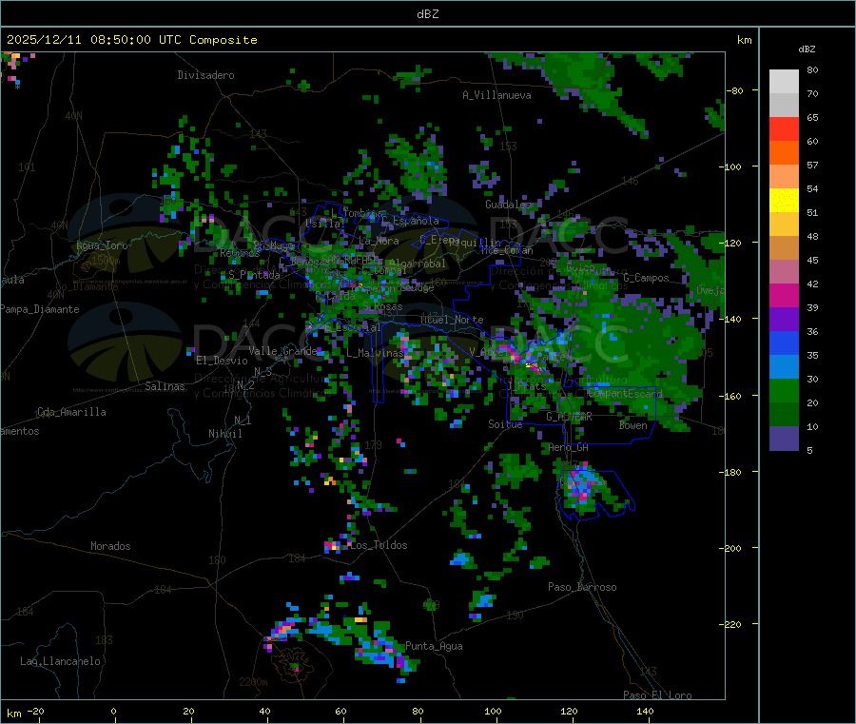Select the 'Salinas' map label
856x724 pixels.
coord(165,386)
